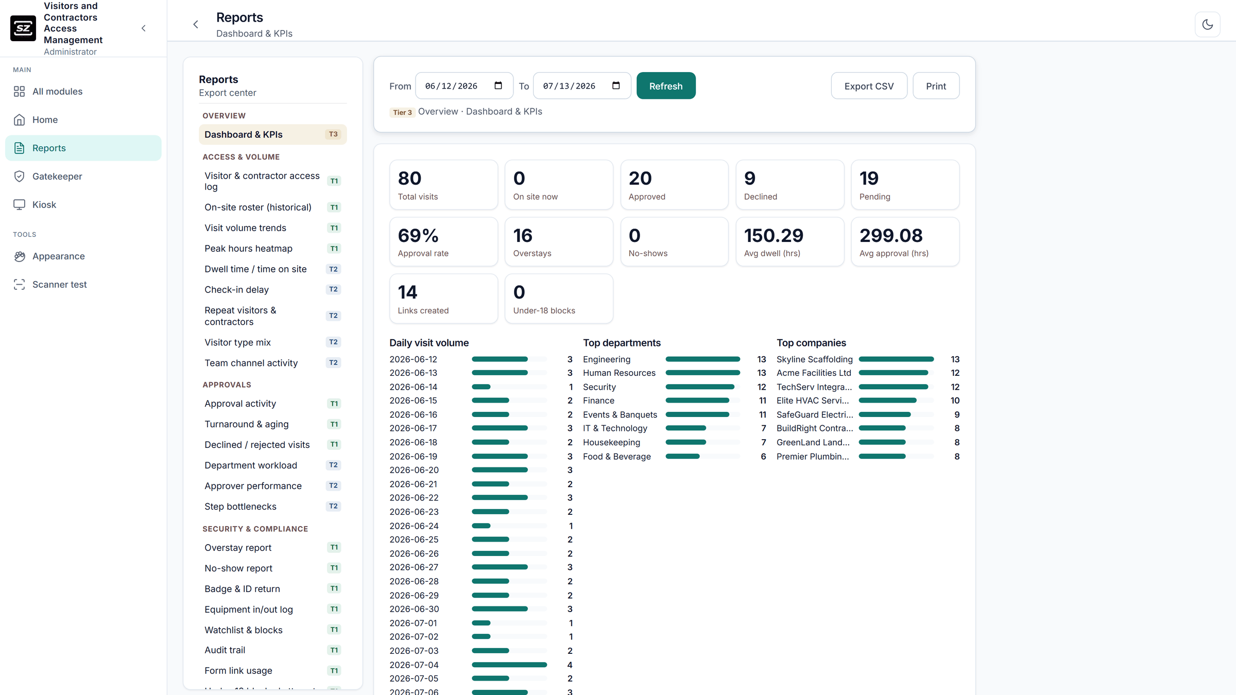This screenshot has width=1236, height=695.
Task: Open Visitor type mix report
Action: (272, 342)
